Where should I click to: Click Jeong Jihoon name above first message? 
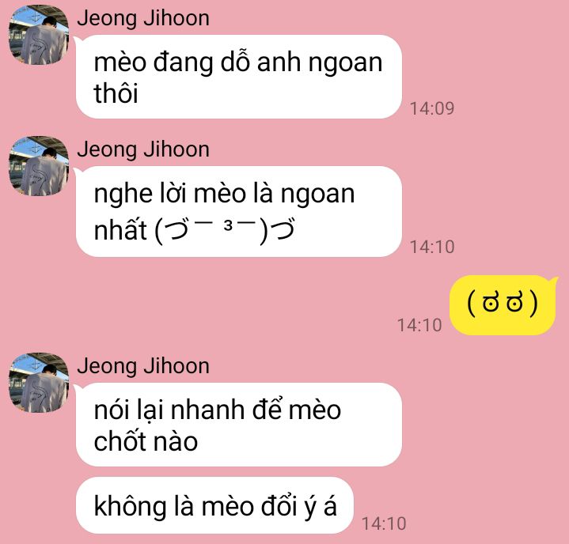143,18
